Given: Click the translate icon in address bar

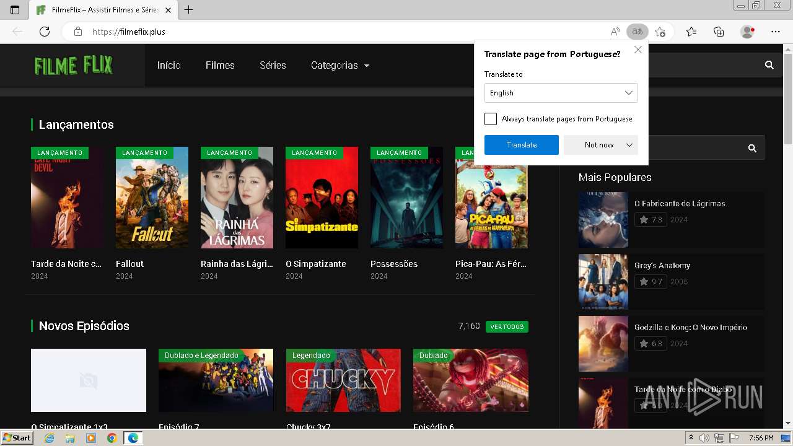Looking at the screenshot, I should pos(637,32).
